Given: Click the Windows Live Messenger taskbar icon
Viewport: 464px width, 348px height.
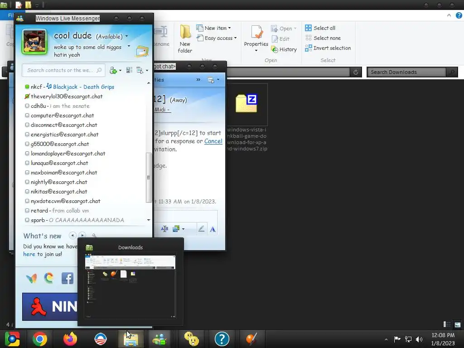Looking at the screenshot, I should 159,339.
